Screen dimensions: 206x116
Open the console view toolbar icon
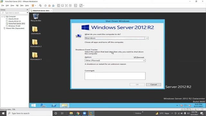[76, 5]
